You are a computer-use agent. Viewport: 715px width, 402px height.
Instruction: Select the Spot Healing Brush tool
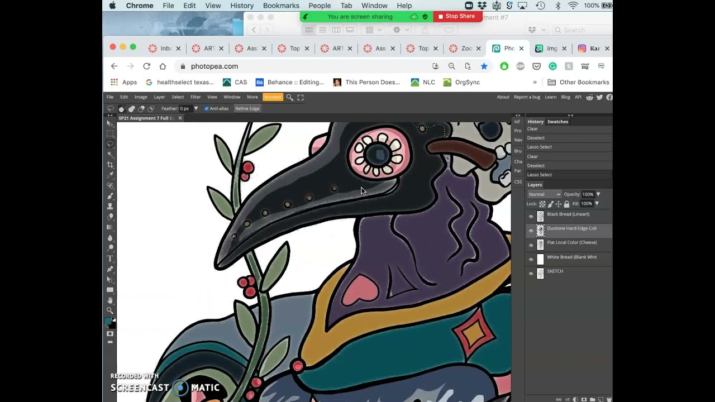point(110,185)
